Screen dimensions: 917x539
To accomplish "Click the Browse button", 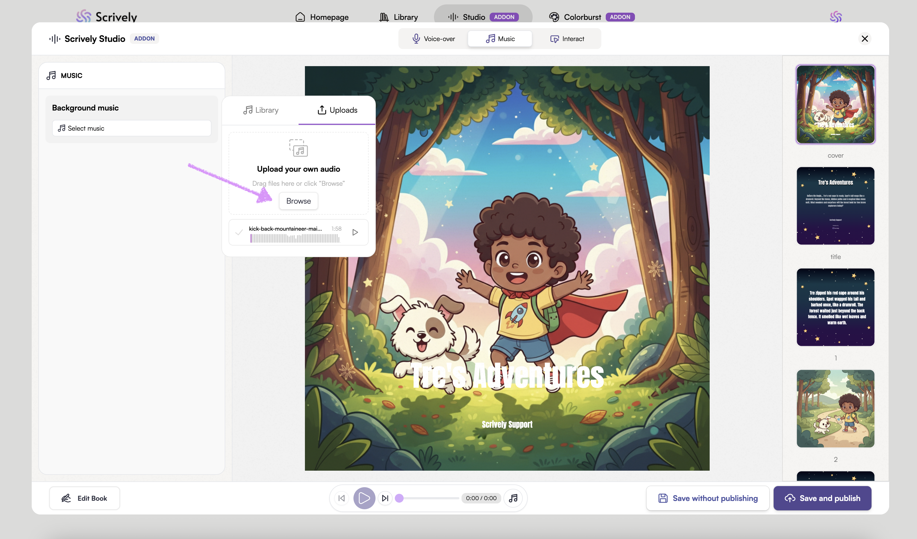I will [298, 201].
